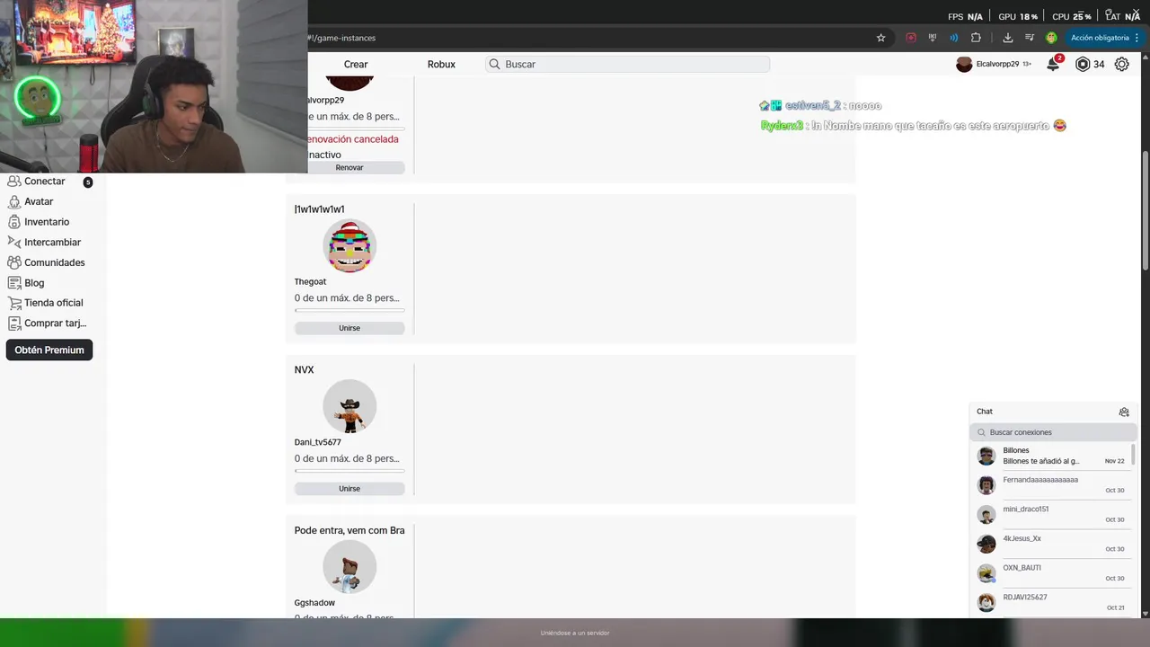Screen dimensions: 1150x647
Task: Open Roblox settings gear
Action: coord(1121,64)
